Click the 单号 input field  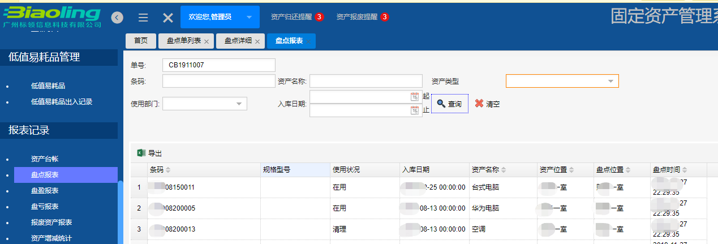218,65
